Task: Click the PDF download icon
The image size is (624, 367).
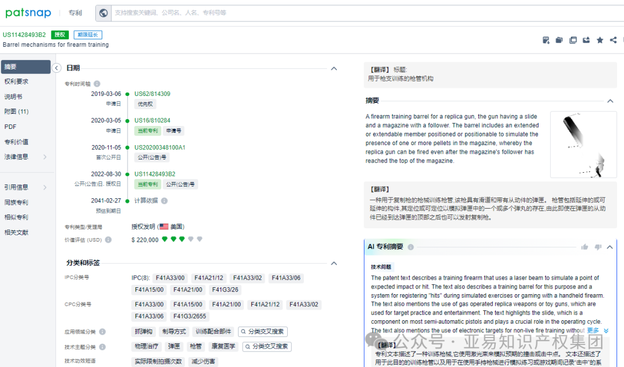Action: click(545, 40)
